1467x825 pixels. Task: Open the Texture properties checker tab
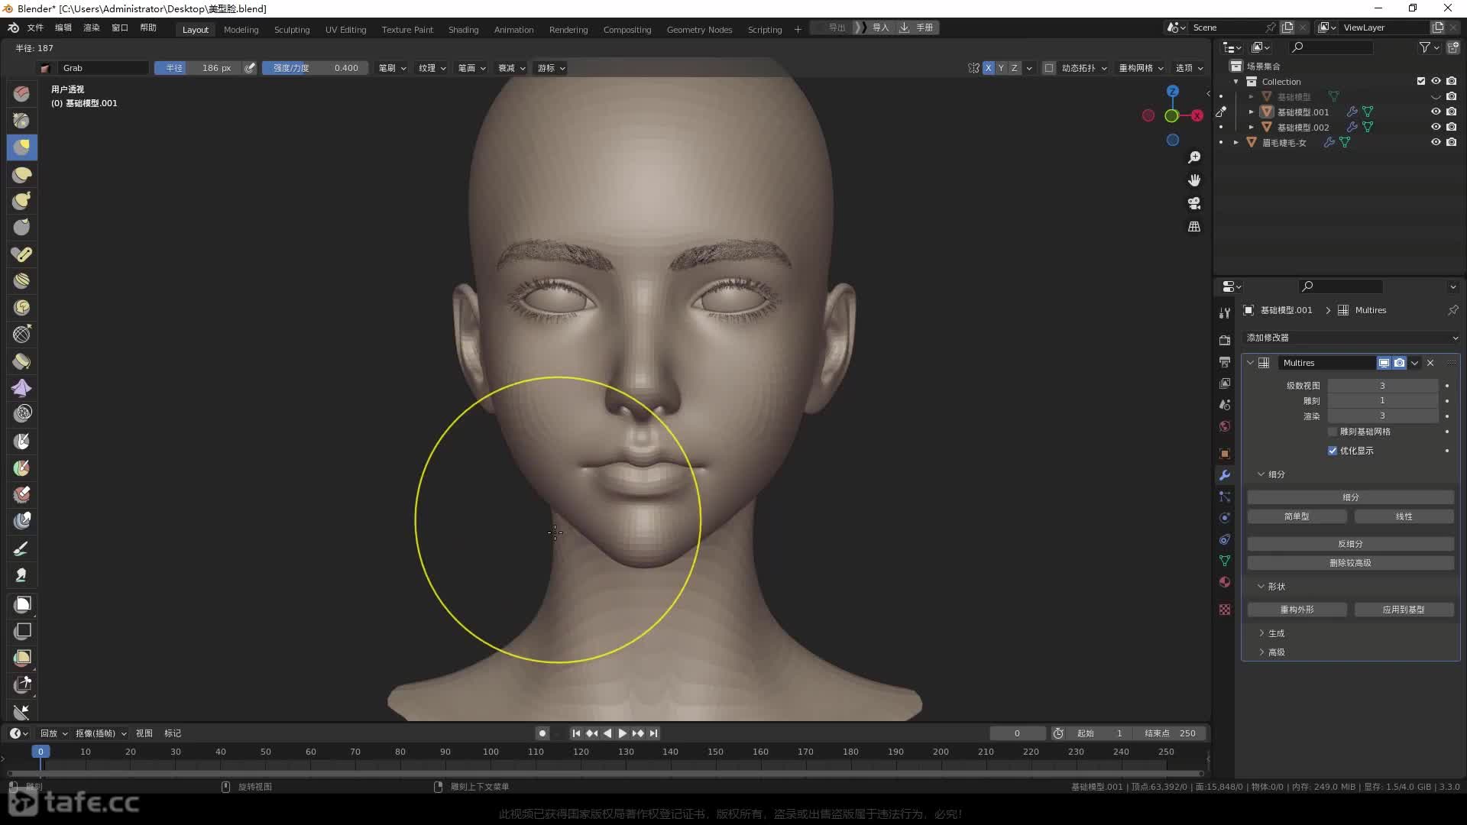point(1225,610)
